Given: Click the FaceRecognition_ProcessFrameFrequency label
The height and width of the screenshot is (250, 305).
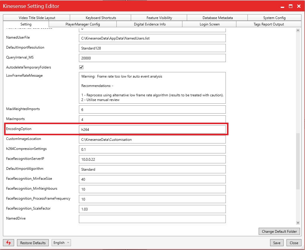Looking at the screenshot, I should coord(38,198).
